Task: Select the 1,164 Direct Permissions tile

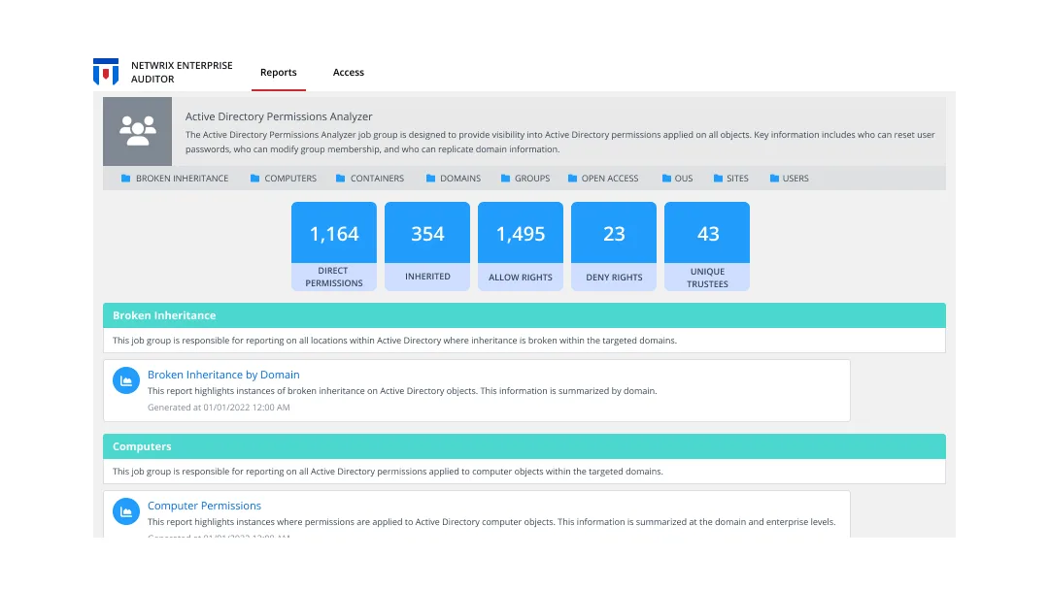Action: coord(334,246)
